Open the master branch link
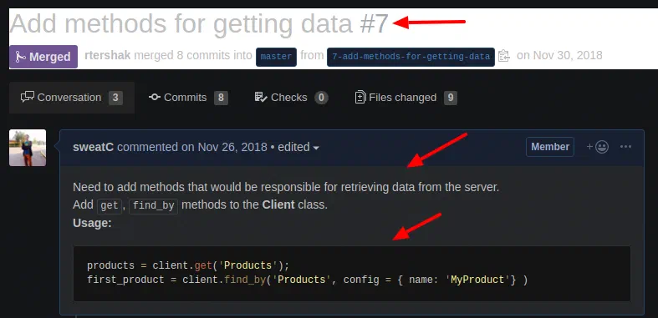 276,57
